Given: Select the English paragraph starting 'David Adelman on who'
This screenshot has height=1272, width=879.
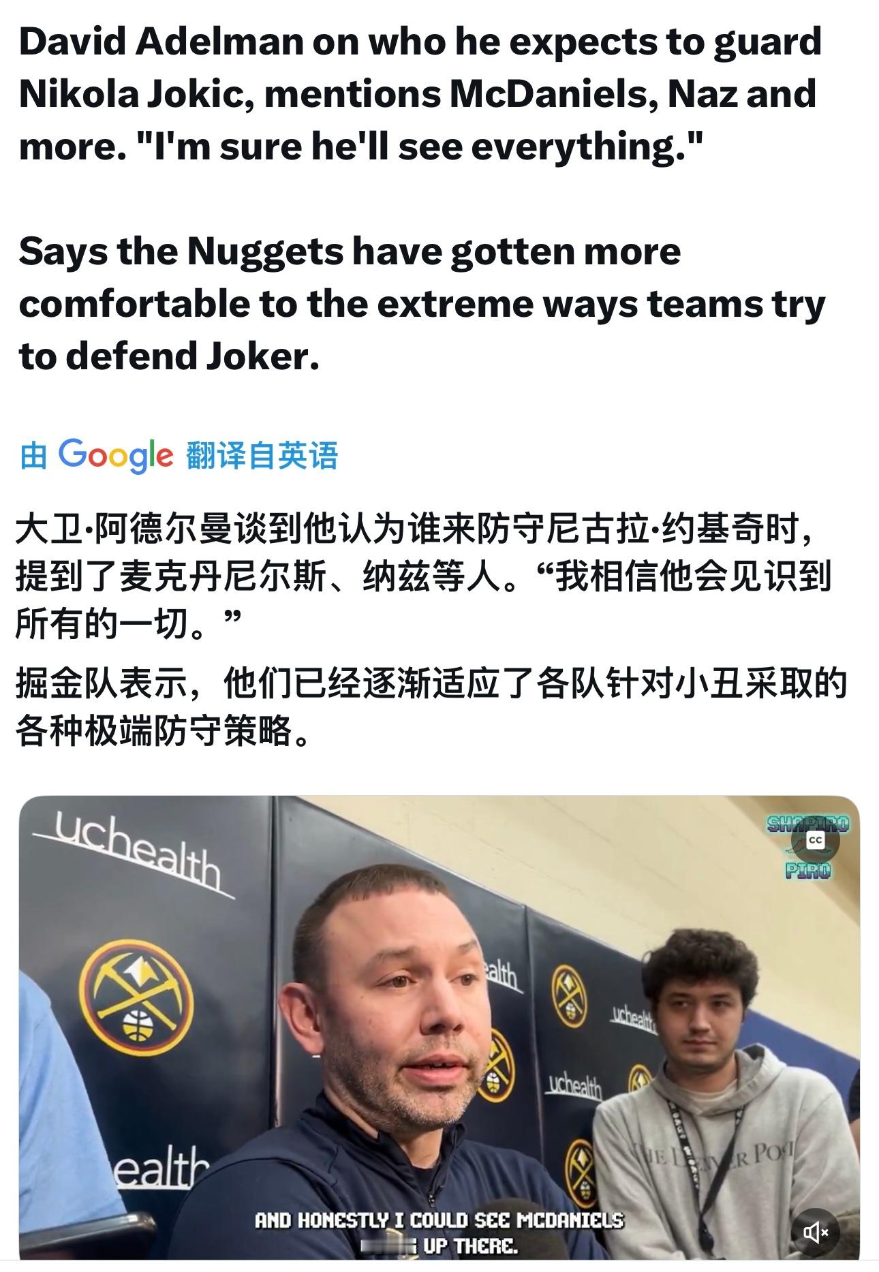Looking at the screenshot, I should [420, 94].
